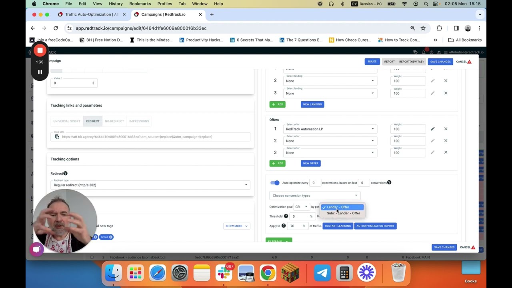The height and width of the screenshot is (288, 512).
Task: Click pencil icon for landing 2
Action: tap(432, 81)
